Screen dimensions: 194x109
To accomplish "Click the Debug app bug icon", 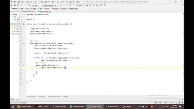I will click(70, 5).
